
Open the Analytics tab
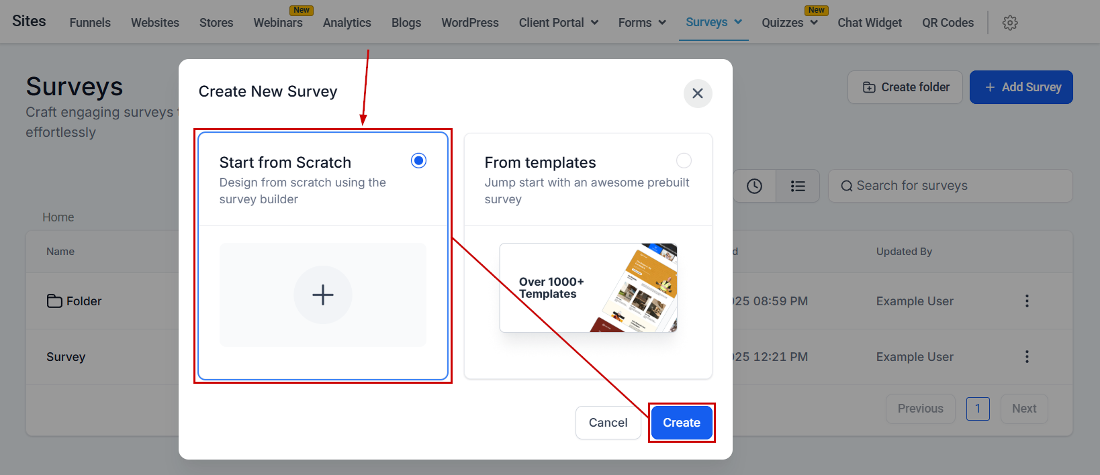click(347, 23)
